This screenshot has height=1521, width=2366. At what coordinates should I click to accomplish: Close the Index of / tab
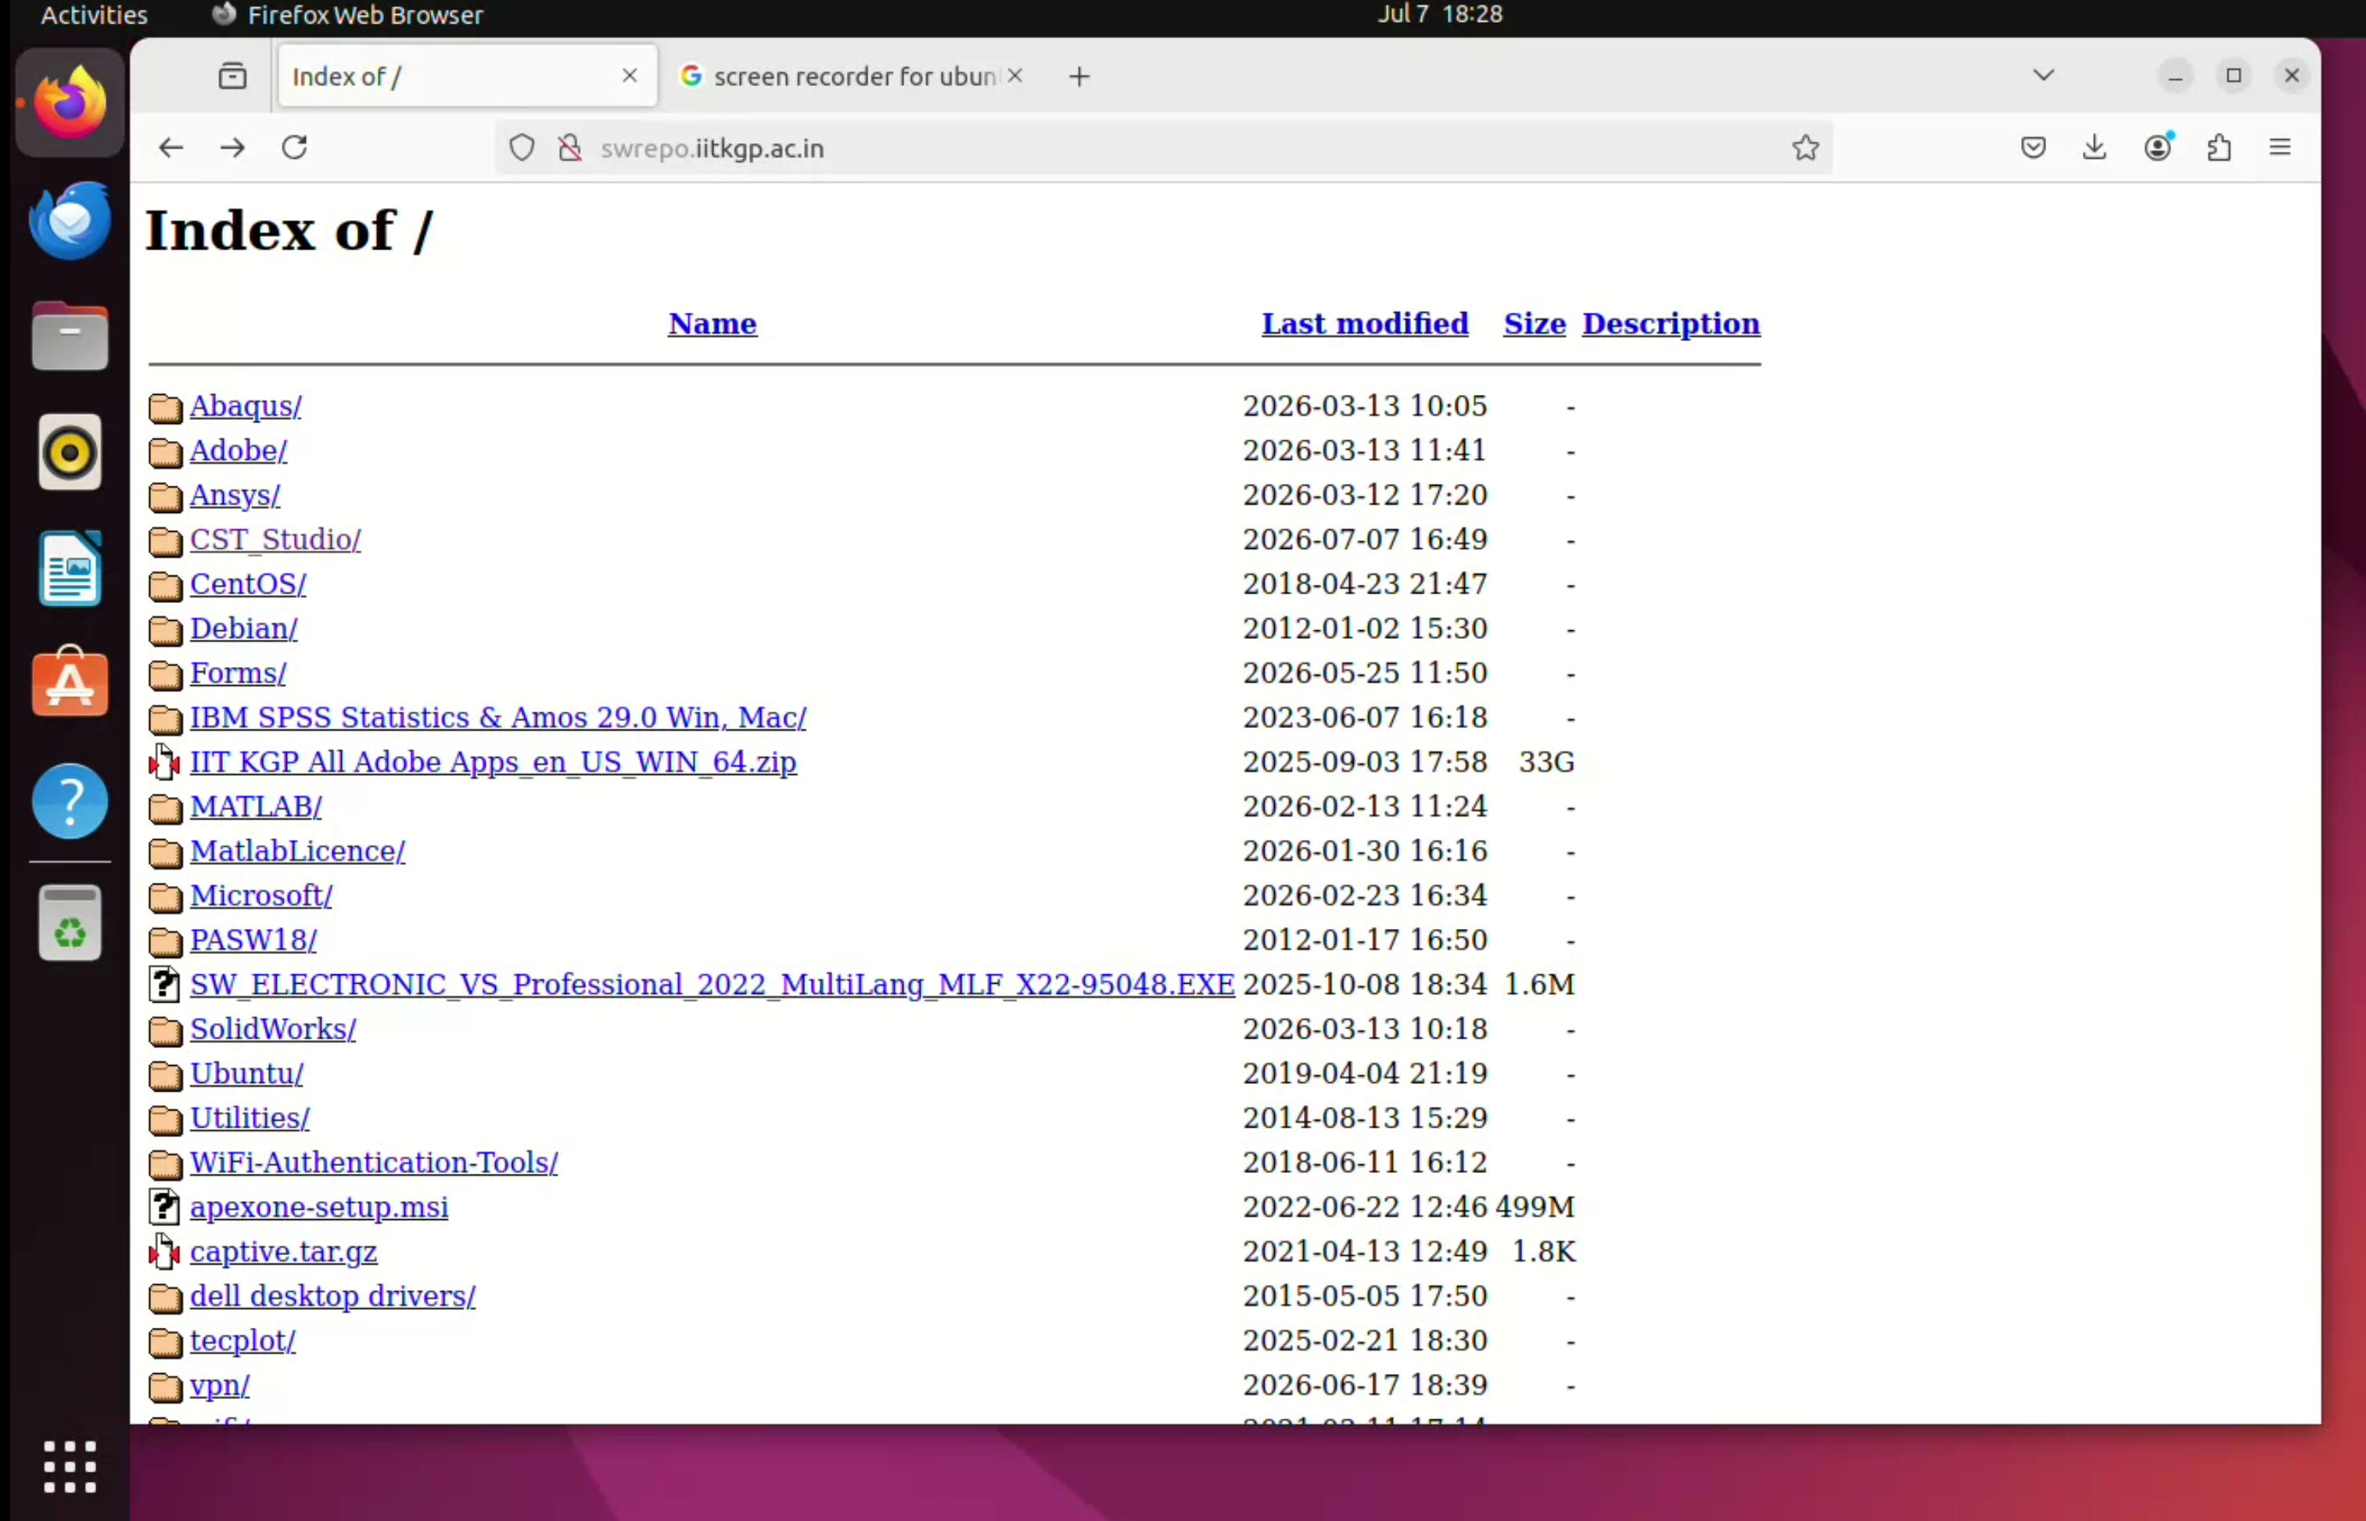coord(630,76)
